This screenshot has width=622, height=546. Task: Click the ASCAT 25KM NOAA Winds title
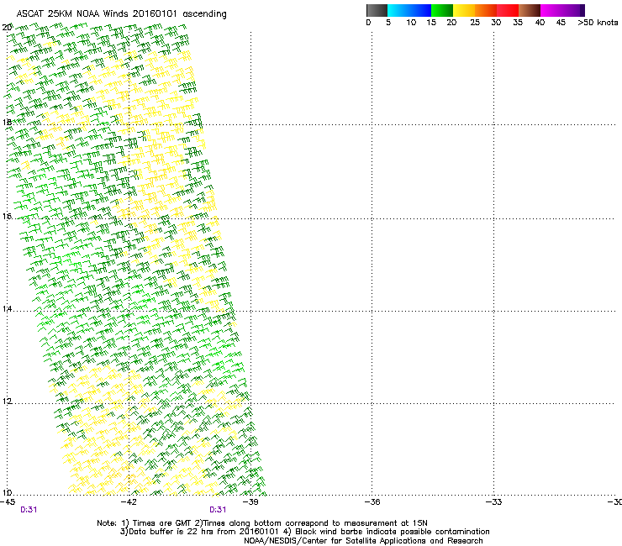pyautogui.click(x=121, y=14)
